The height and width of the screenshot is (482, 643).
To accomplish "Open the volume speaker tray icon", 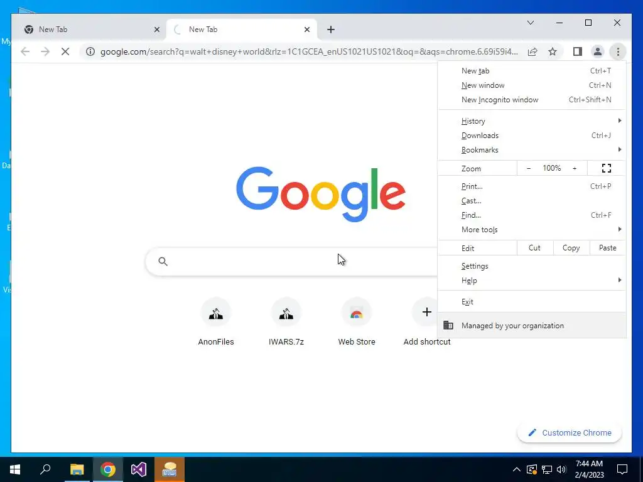I will coord(561,469).
